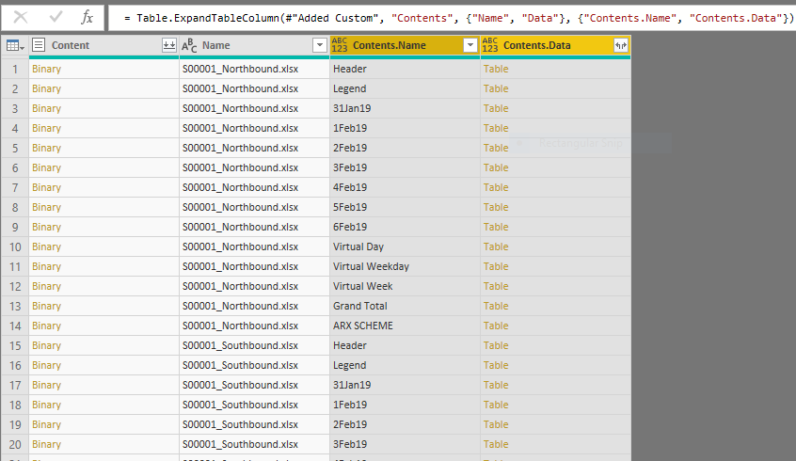Open Table link for Grand Total row
This screenshot has height=461, width=796.
coord(496,306)
